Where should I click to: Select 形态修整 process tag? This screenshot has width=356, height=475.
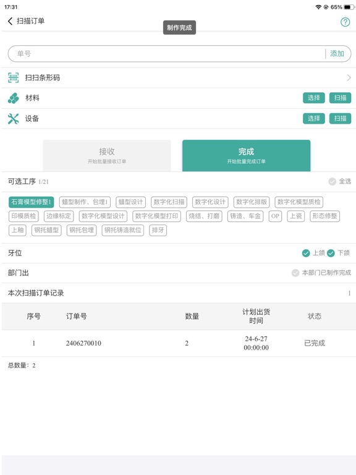click(325, 216)
